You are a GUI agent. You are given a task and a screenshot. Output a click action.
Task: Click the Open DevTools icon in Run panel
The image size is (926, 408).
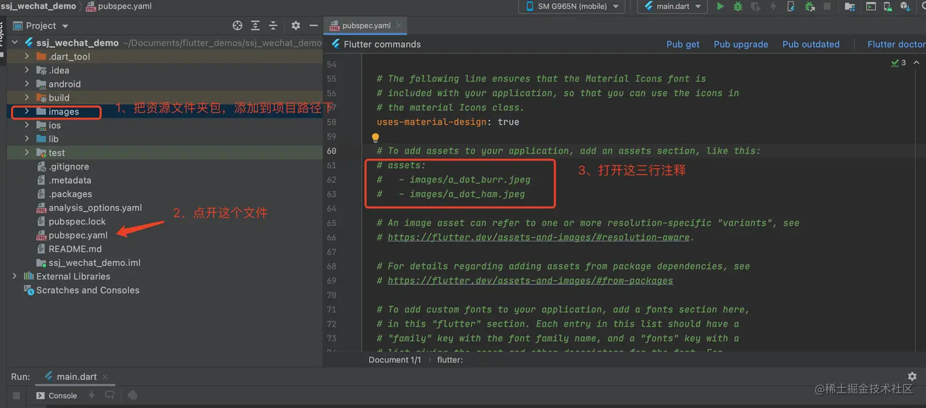132,396
